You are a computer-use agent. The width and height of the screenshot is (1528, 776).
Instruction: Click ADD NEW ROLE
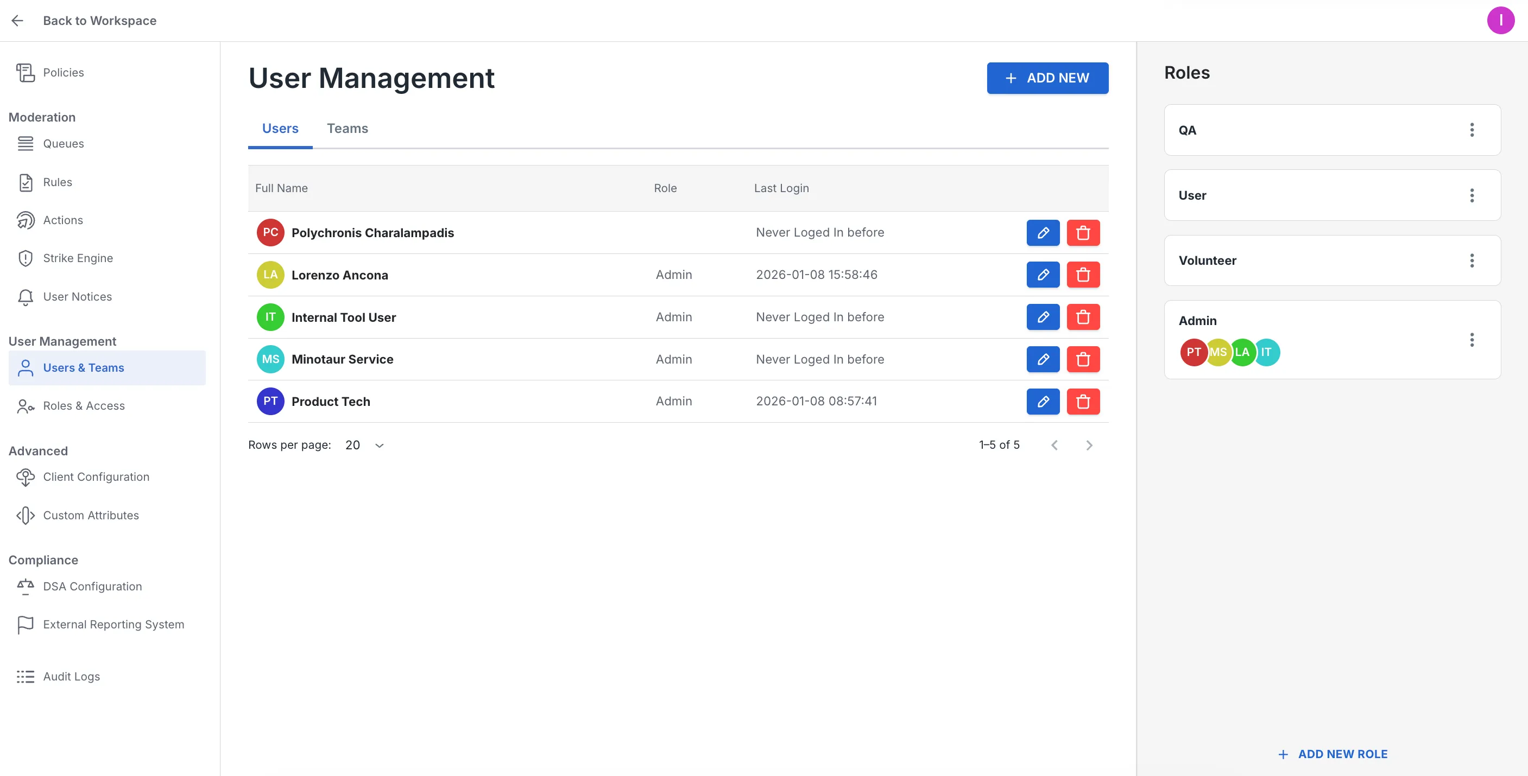pyautogui.click(x=1333, y=754)
